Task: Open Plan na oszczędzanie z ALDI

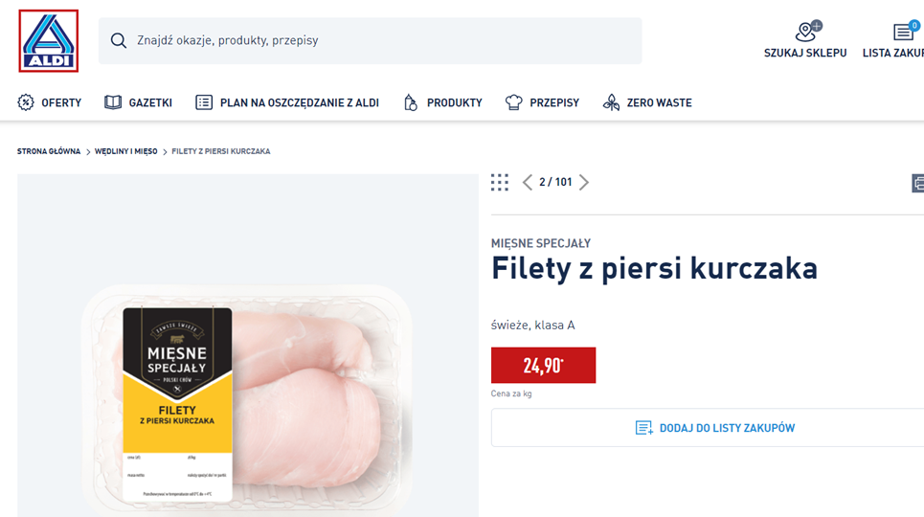Action: coord(287,102)
